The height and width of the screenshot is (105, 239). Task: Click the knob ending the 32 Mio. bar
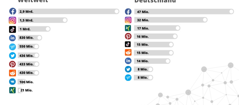pyautogui.click(x=205, y=20)
